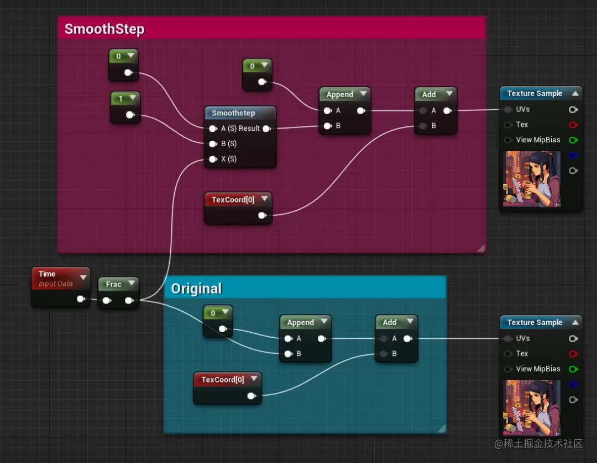This screenshot has width=597, height=463.
Task: Click lower Texture Sample View MipBias input pin
Action: 508,369
